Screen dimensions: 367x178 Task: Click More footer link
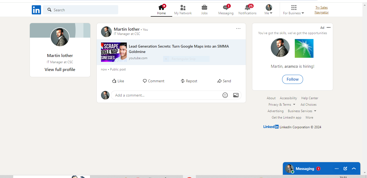tap(309, 118)
